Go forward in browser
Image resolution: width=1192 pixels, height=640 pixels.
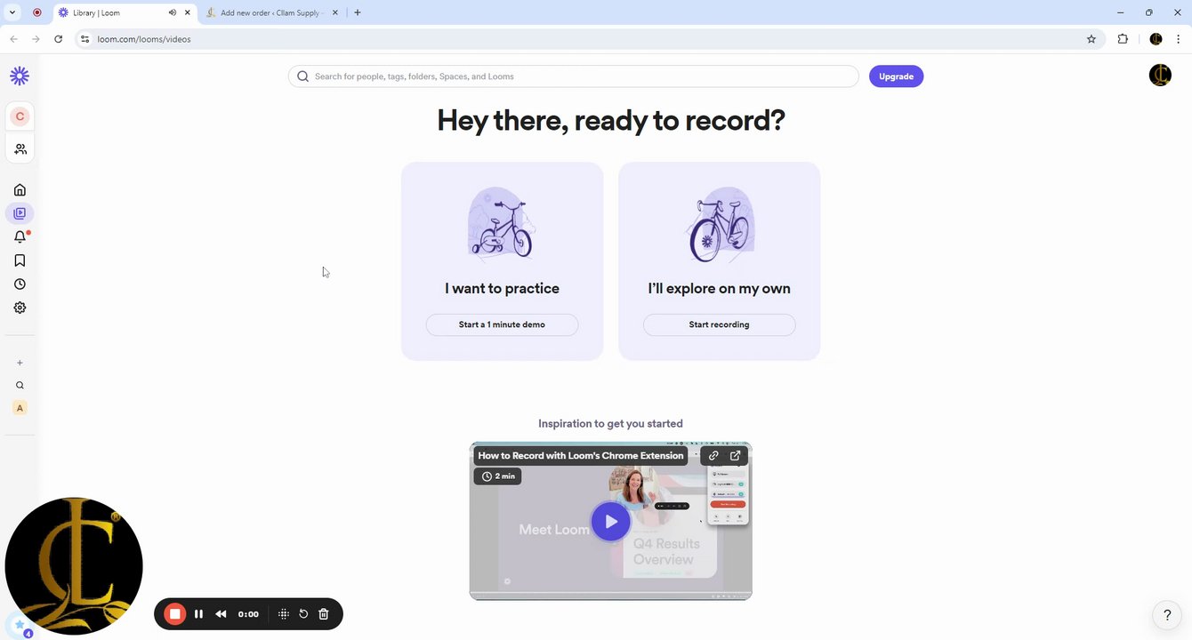click(x=36, y=39)
